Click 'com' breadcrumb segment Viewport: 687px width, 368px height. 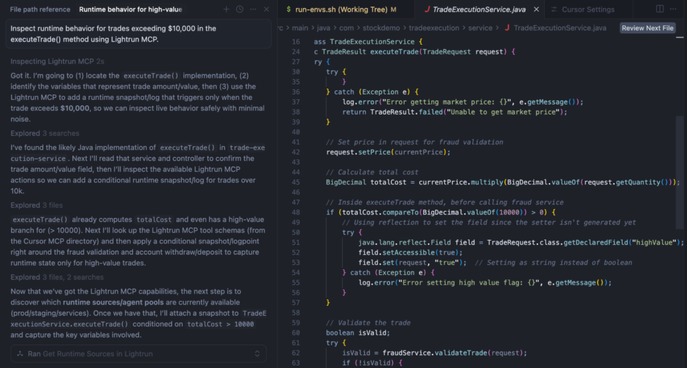(346, 28)
